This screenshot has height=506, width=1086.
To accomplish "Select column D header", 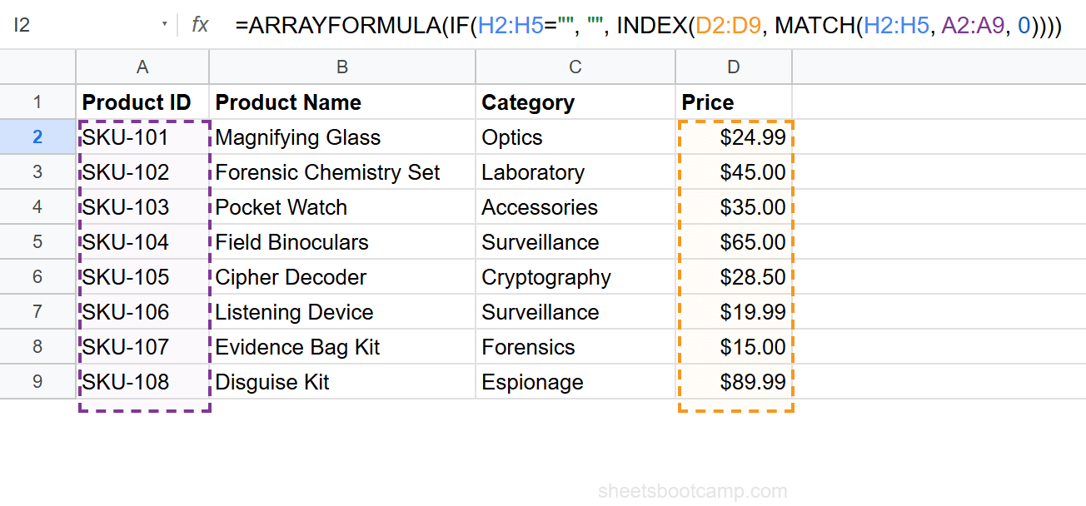I will pyautogui.click(x=733, y=66).
